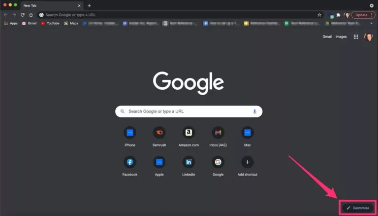
Task: Expand hidden bookmarks with double chevron
Action: point(371,24)
